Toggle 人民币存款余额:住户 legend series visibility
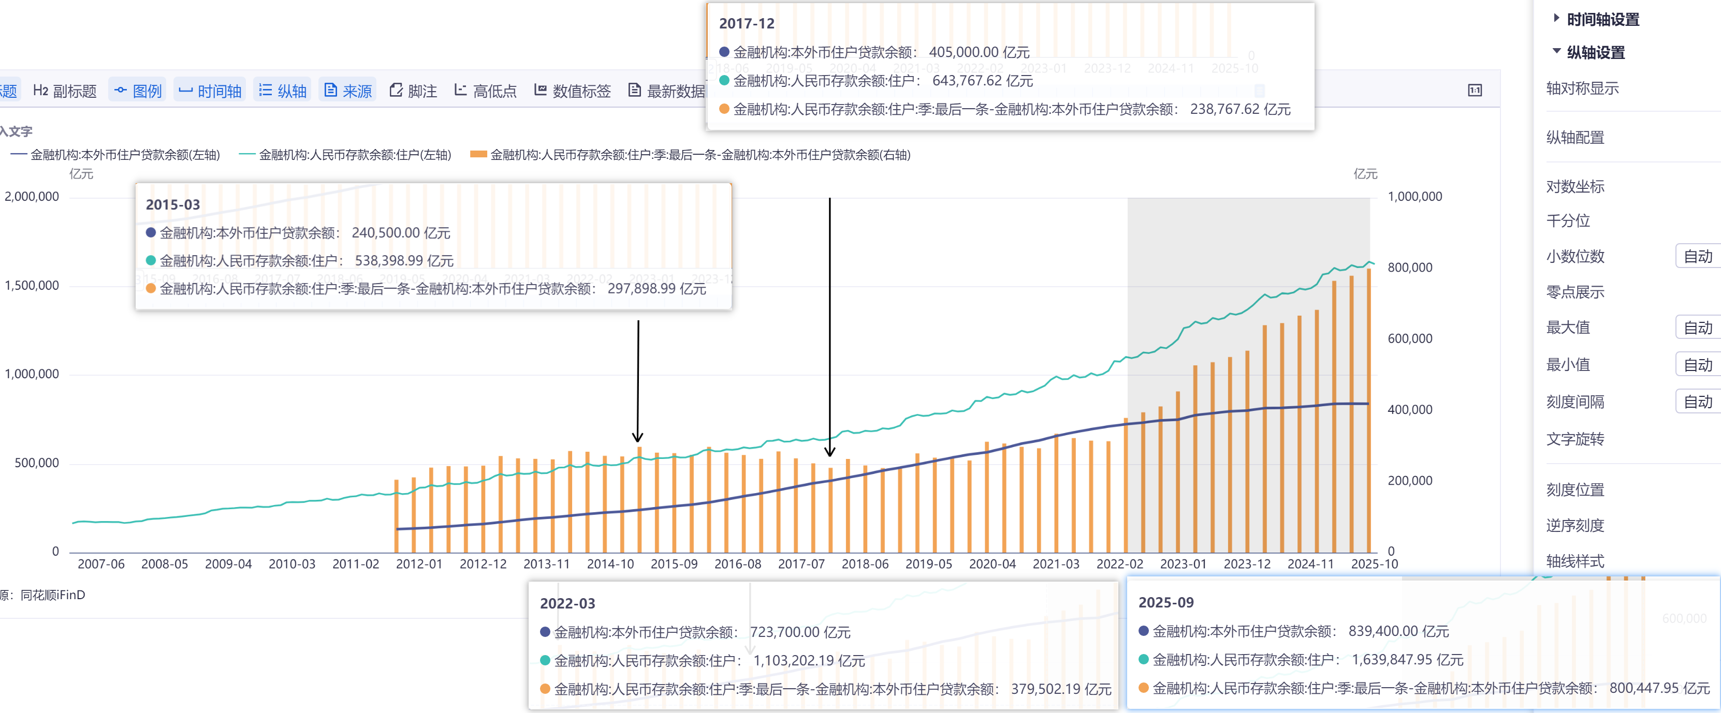This screenshot has width=1721, height=713. pos(354,155)
